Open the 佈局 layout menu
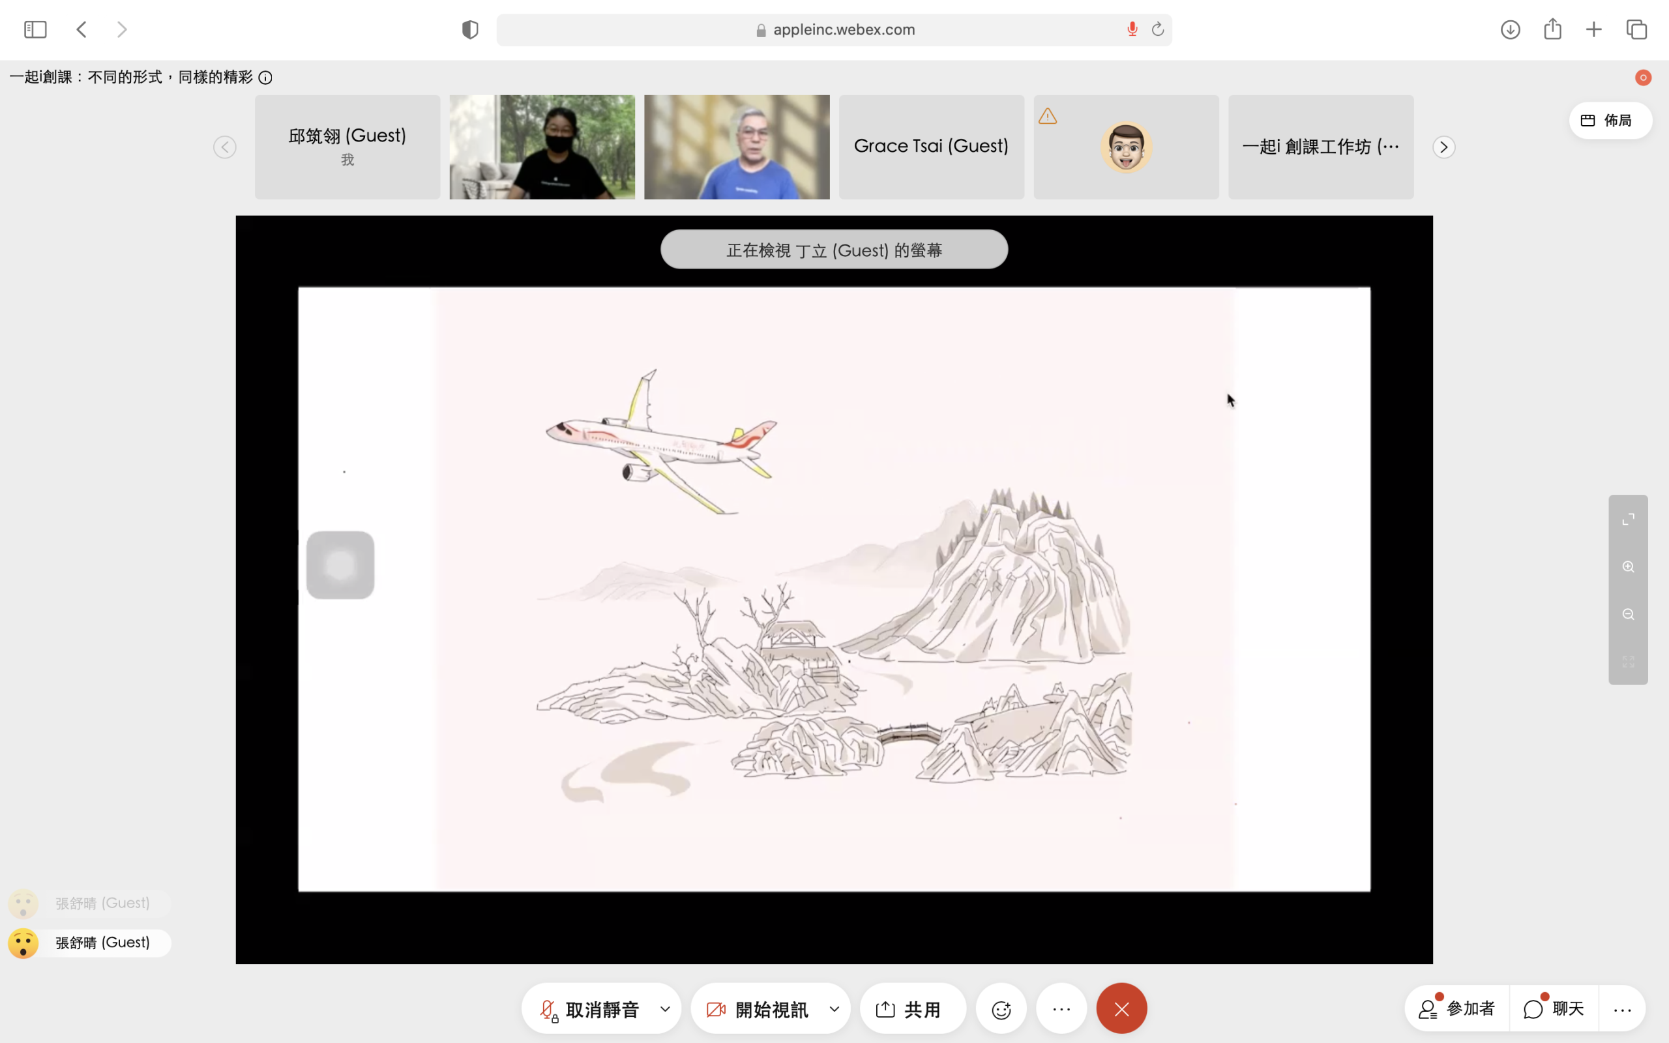Screen dimensions: 1669x1043 1610,121
